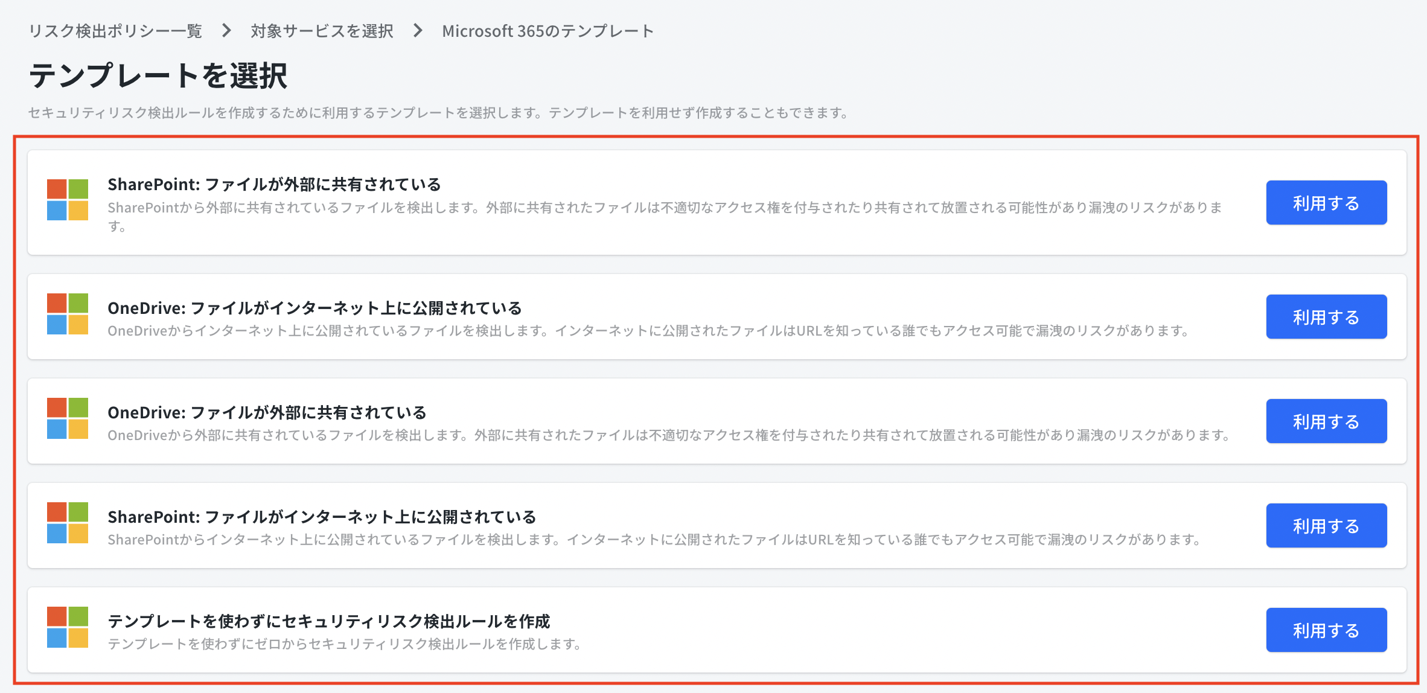Go back to リスク検出ポリシー一覧 breadcrumb
Viewport: 1427px width, 693px height.
(115, 31)
